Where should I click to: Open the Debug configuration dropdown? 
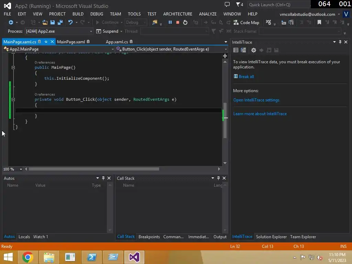136,22
